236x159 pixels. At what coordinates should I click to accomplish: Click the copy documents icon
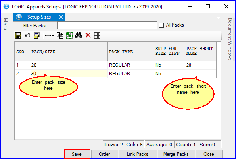point(60,35)
